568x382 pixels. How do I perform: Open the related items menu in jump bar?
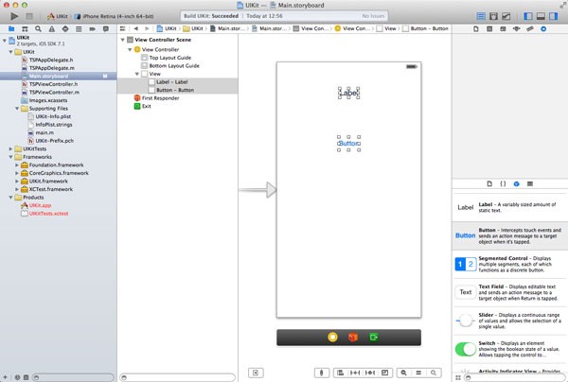pyautogui.click(x=123, y=28)
